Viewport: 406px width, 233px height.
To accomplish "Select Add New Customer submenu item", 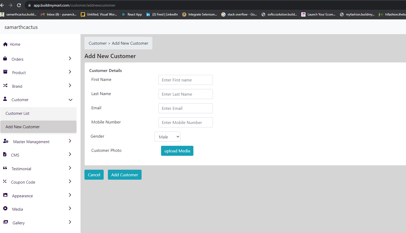I will click(38, 127).
